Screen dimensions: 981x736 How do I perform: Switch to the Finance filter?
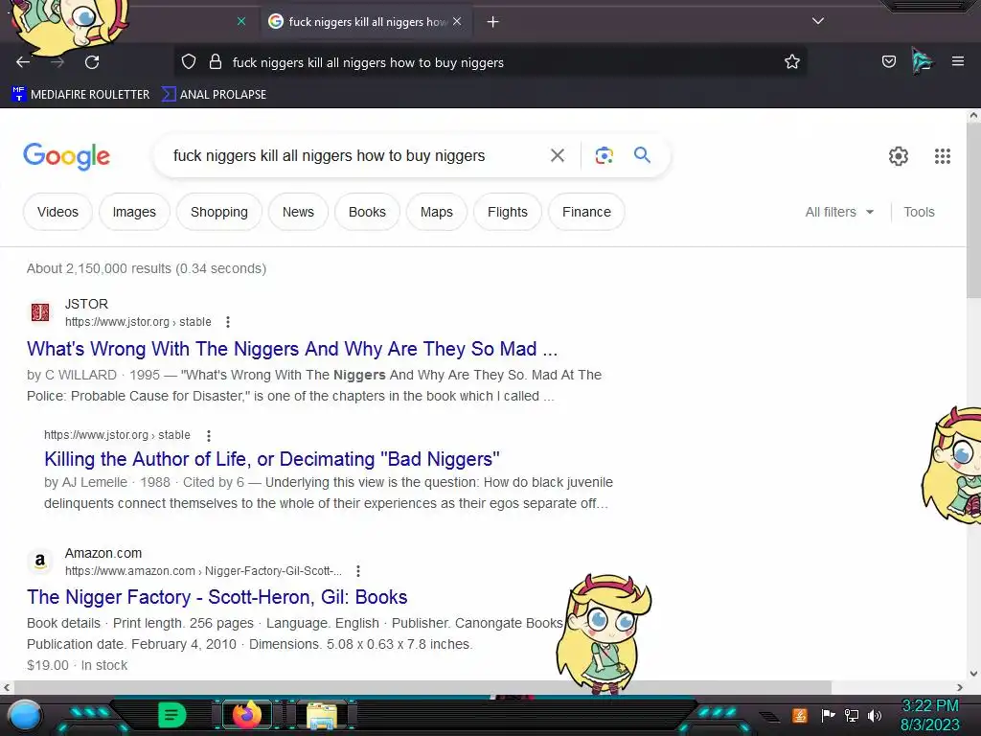point(586,212)
